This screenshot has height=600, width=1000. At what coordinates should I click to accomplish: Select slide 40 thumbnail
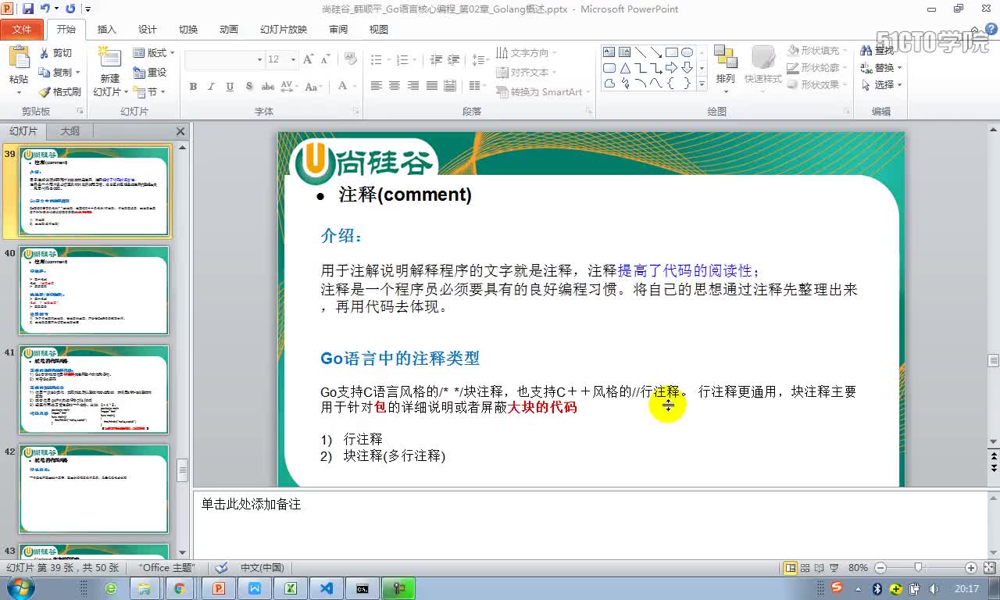[93, 291]
